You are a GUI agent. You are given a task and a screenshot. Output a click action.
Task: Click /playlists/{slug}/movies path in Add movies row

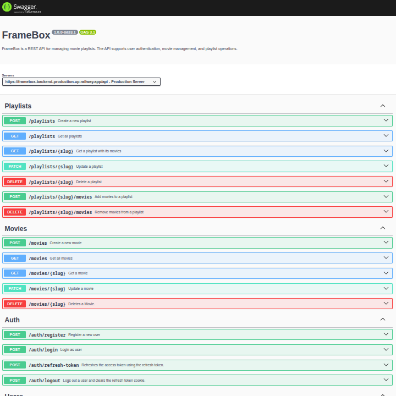61,197
